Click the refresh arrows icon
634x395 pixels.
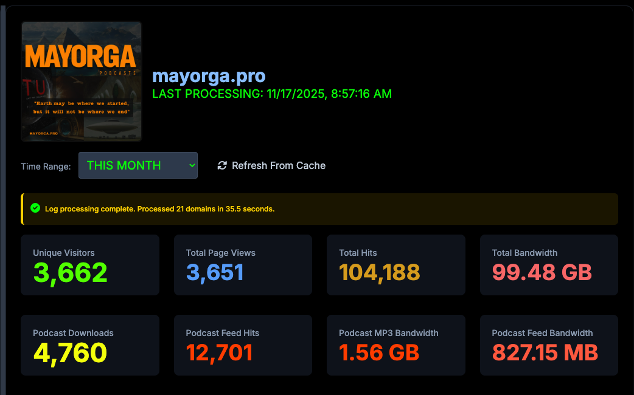tap(222, 165)
